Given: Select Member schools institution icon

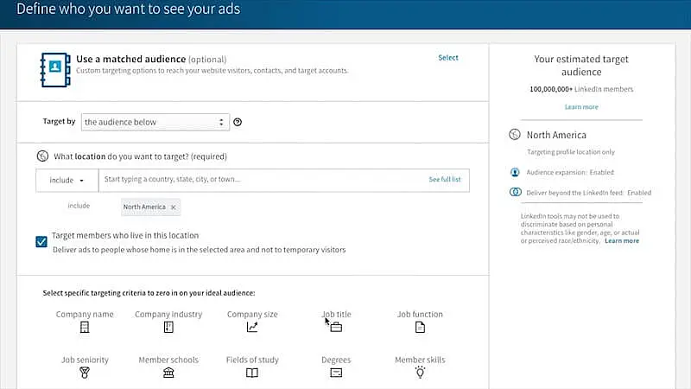Looking at the screenshot, I should 168,373.
